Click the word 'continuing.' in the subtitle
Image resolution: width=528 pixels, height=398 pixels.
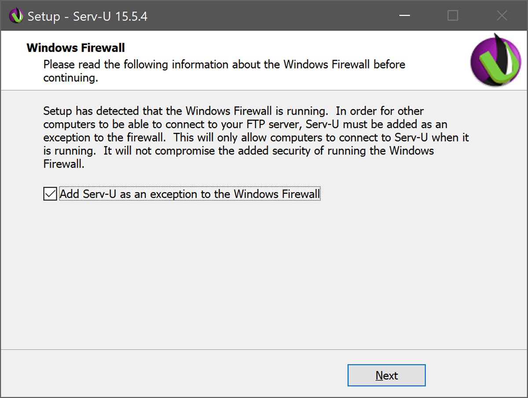[70, 78]
